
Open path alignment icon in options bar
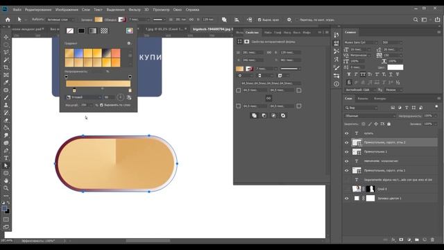pos(237,19)
